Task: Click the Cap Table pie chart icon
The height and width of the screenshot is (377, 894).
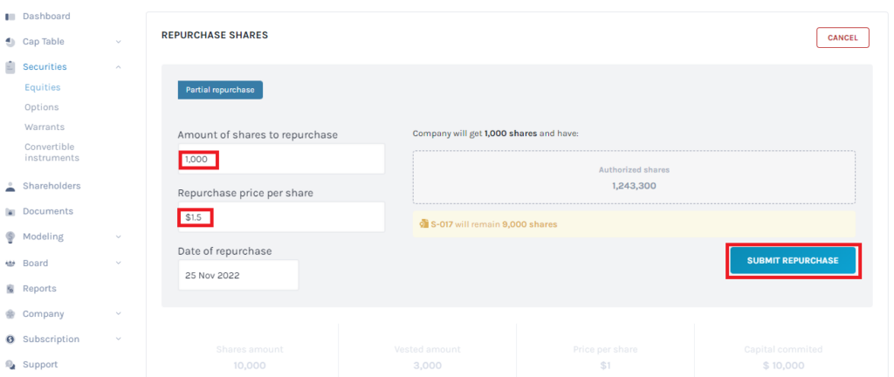Action: pos(10,42)
